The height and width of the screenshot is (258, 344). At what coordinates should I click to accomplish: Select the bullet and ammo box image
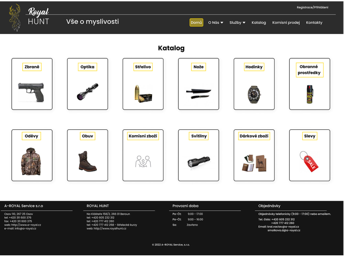pyautogui.click(x=143, y=94)
